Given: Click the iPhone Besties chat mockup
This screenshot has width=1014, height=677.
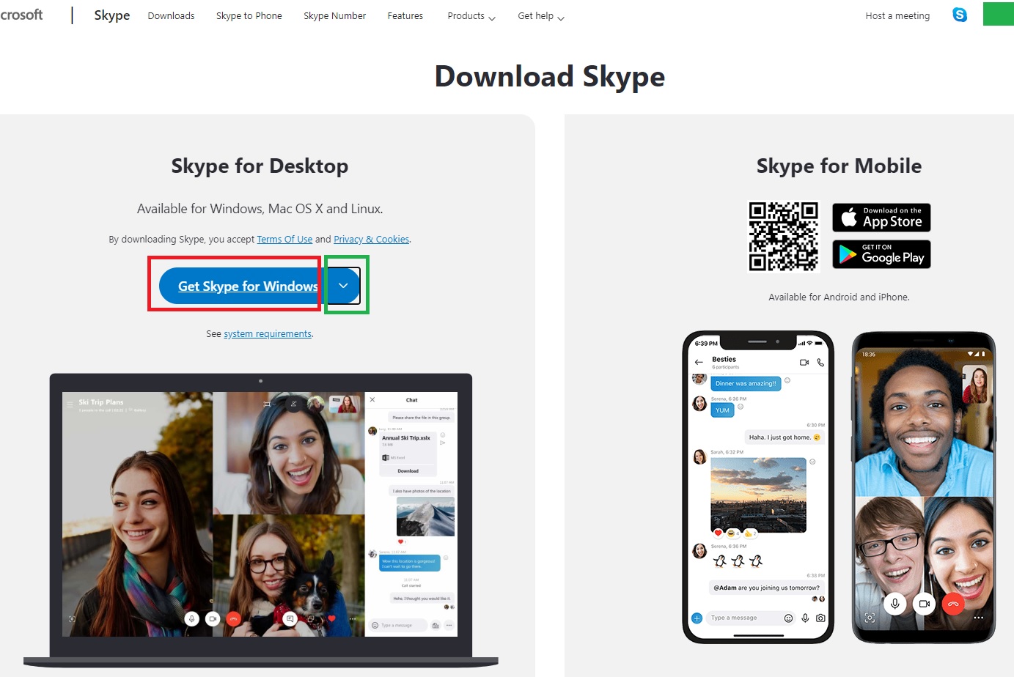Looking at the screenshot, I should [758, 487].
